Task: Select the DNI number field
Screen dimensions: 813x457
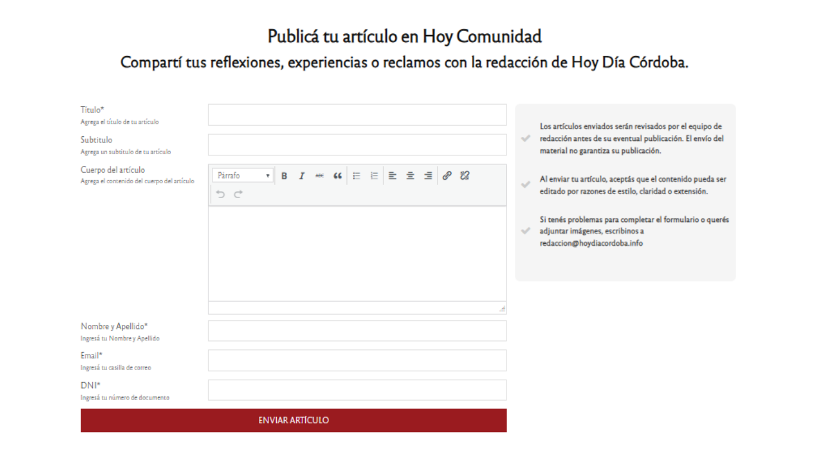Action: [357, 390]
